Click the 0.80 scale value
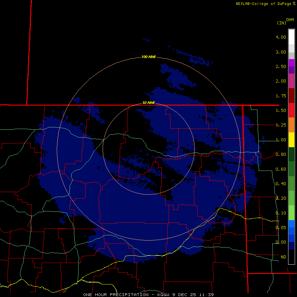The image size is (297, 297). (x=281, y=154)
